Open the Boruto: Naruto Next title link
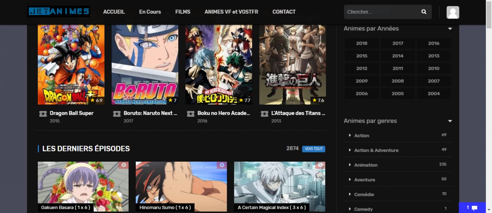The image size is (492, 213). coord(151,113)
